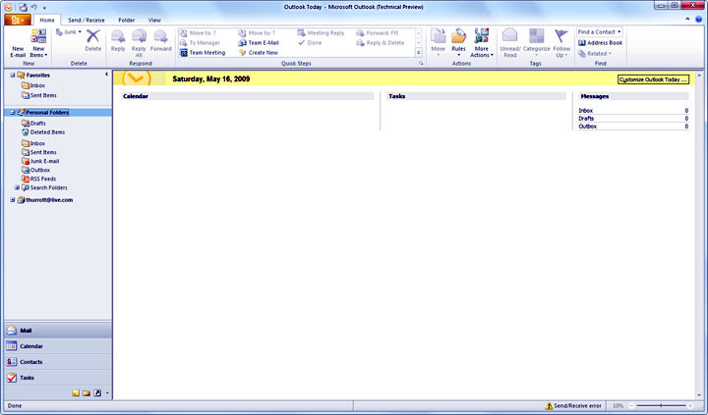Click the zoom in plus button
708x415 pixels.
[x=690, y=406]
